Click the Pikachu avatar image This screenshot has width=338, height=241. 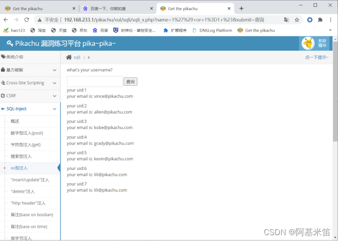click(x=308, y=43)
